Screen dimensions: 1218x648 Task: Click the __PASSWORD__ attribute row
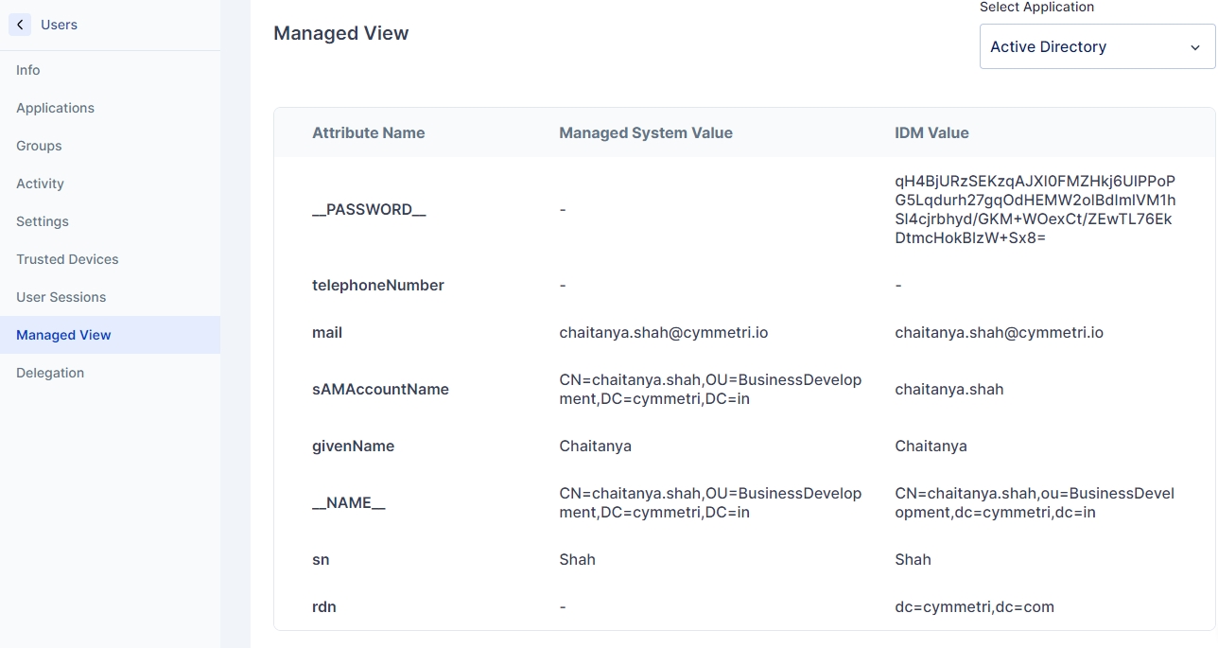point(369,209)
